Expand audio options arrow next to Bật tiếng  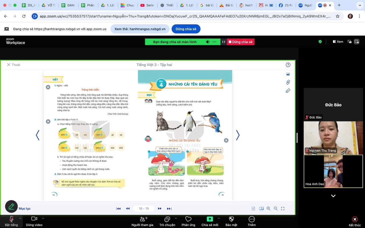(x=20, y=218)
